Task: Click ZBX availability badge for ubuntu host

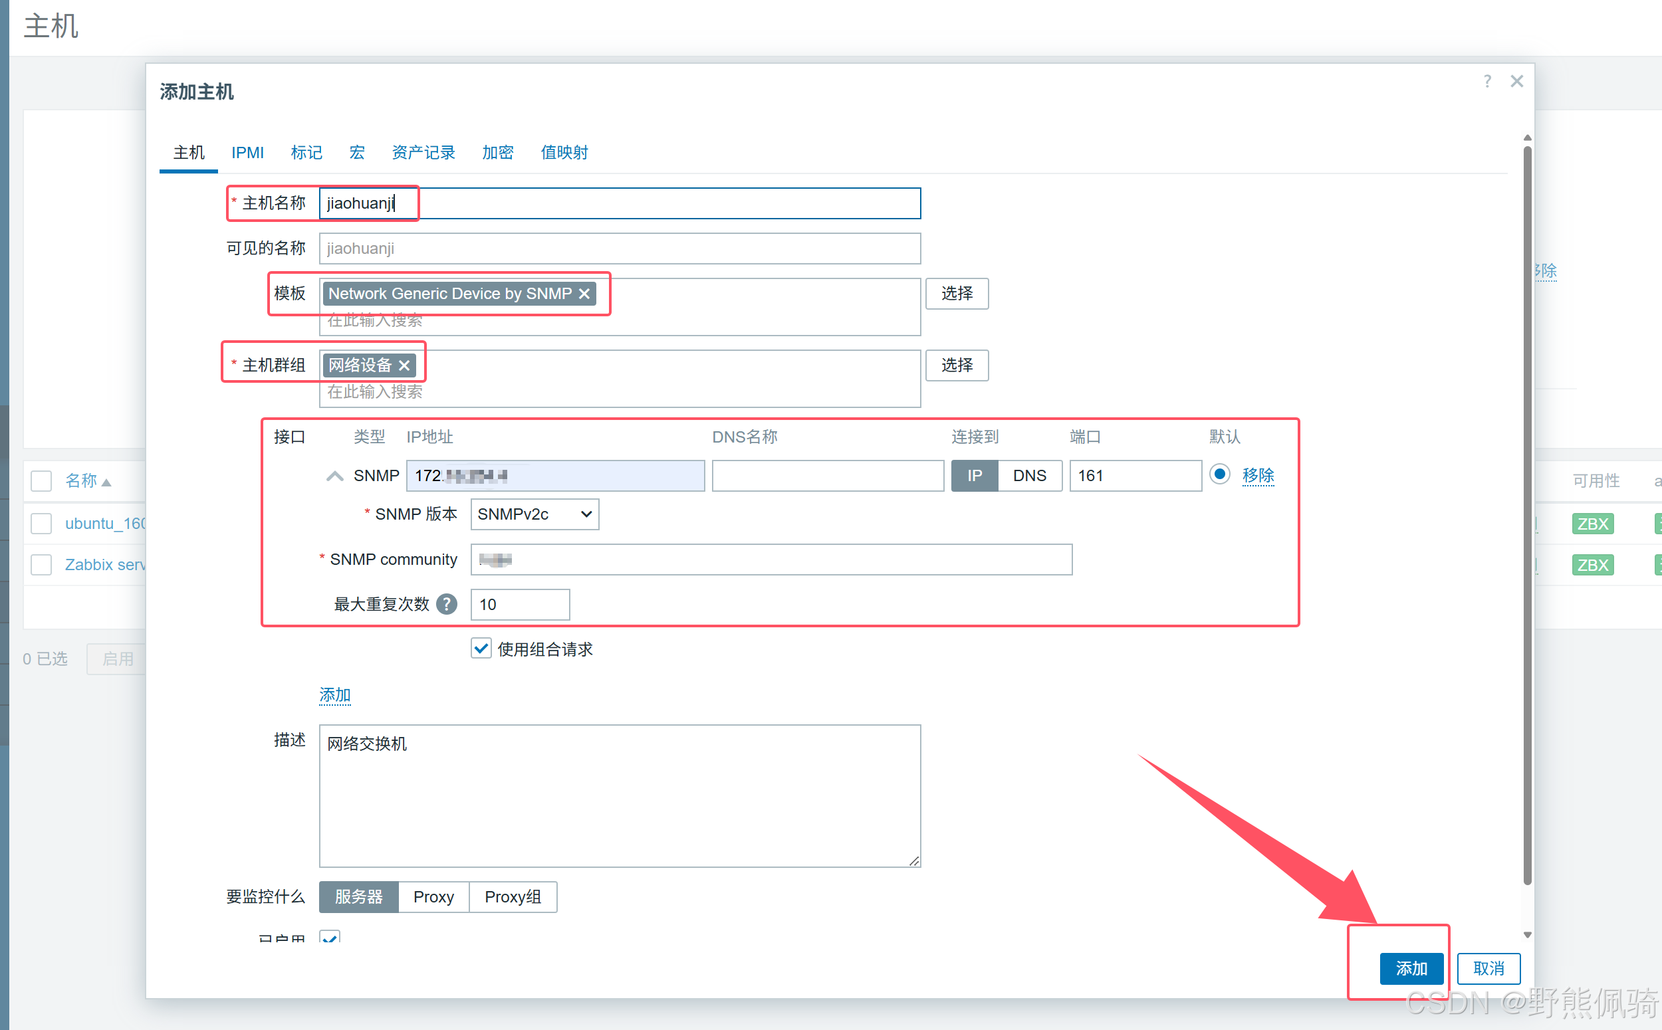Action: coord(1592,524)
